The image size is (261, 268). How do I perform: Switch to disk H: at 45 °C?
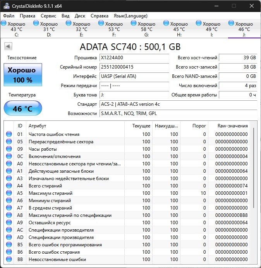coord(179,29)
